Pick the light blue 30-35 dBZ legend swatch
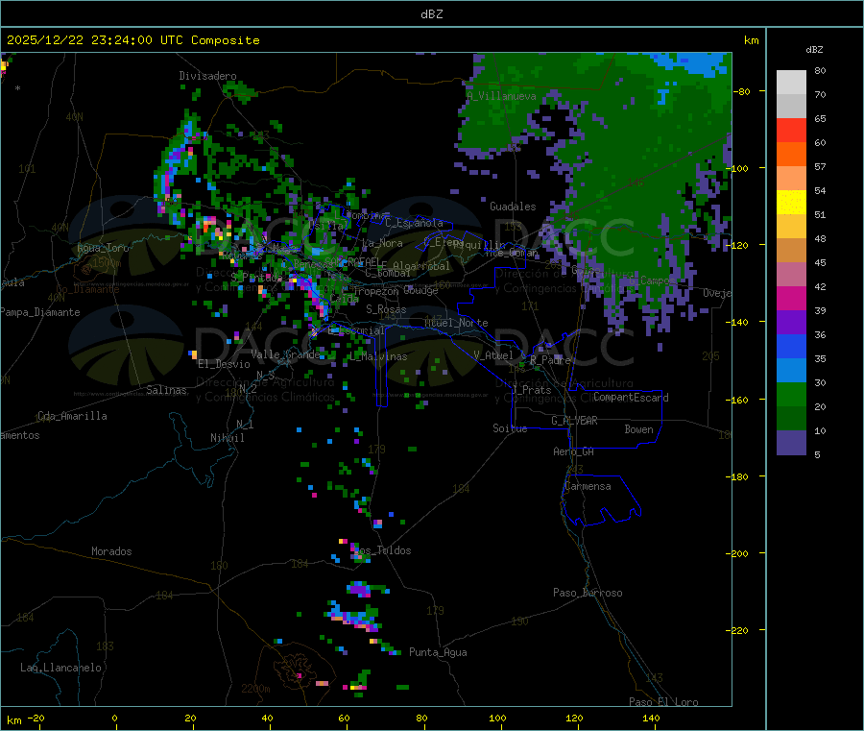 click(791, 371)
